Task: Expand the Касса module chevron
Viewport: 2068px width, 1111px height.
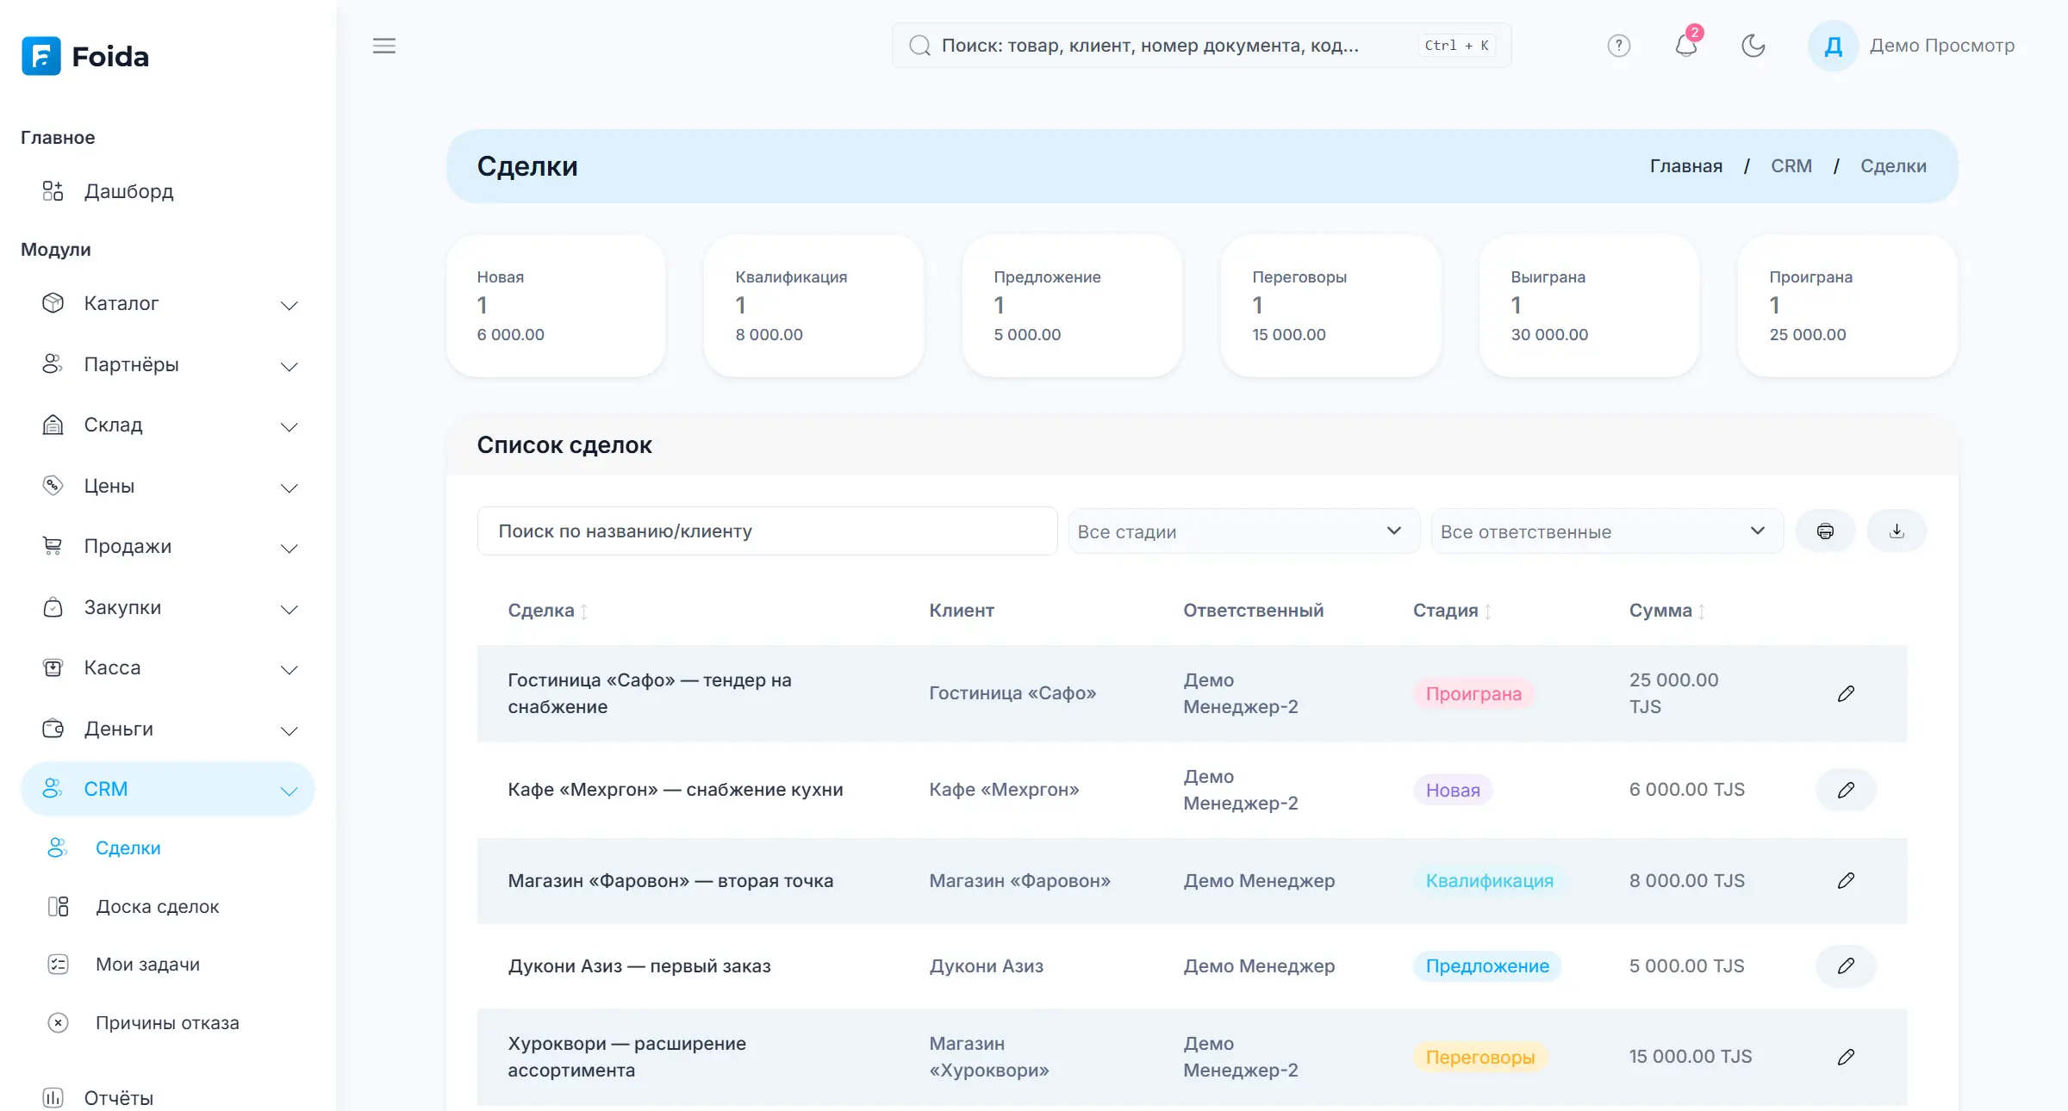Action: pyautogui.click(x=290, y=669)
